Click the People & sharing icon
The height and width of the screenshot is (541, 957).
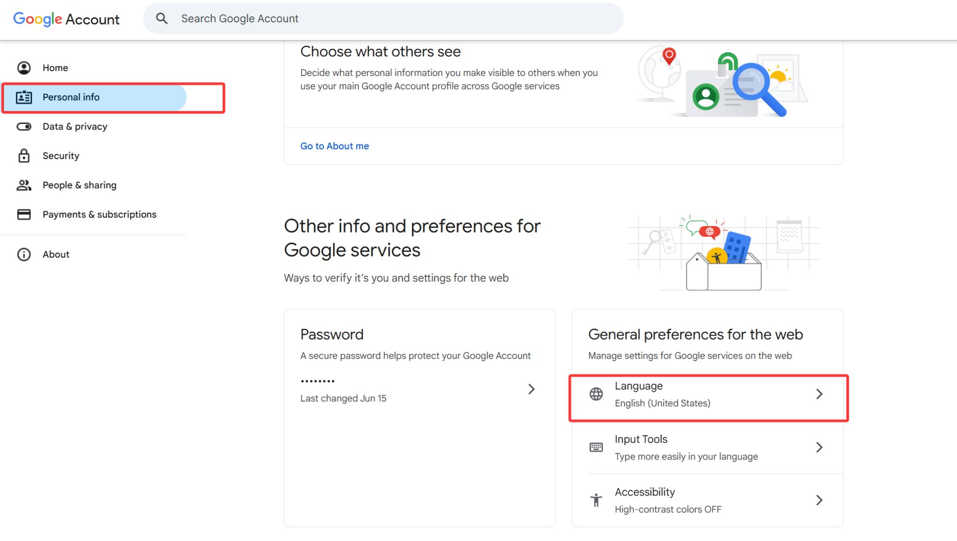[24, 185]
